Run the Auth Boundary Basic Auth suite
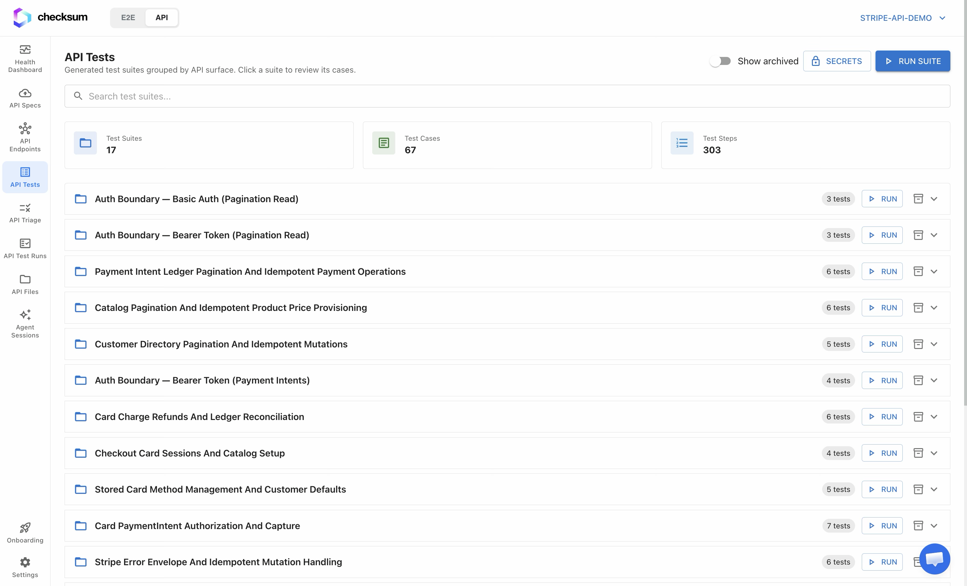 coord(882,199)
